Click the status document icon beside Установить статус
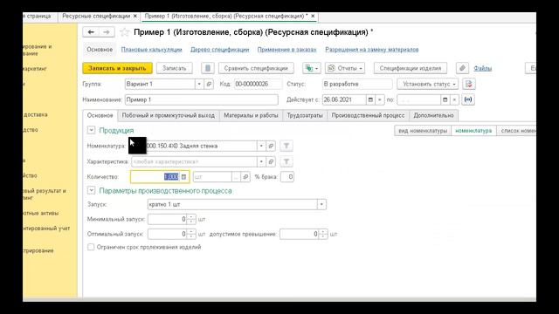Viewport: 559px width, 314px height. [x=469, y=84]
